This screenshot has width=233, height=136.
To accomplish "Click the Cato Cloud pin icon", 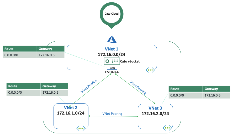I will 112,14.
